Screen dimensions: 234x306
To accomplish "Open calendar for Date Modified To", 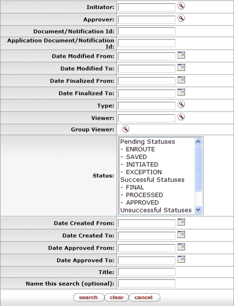I will click(x=181, y=68).
